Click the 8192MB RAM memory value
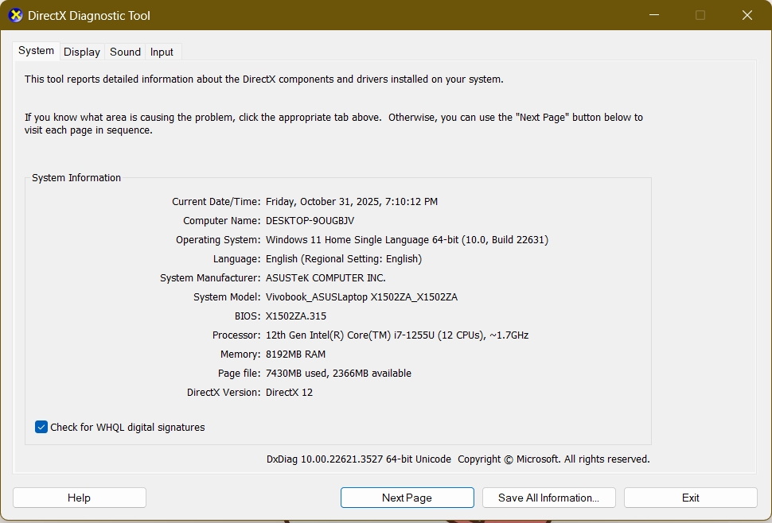This screenshot has width=772, height=523. coord(295,354)
